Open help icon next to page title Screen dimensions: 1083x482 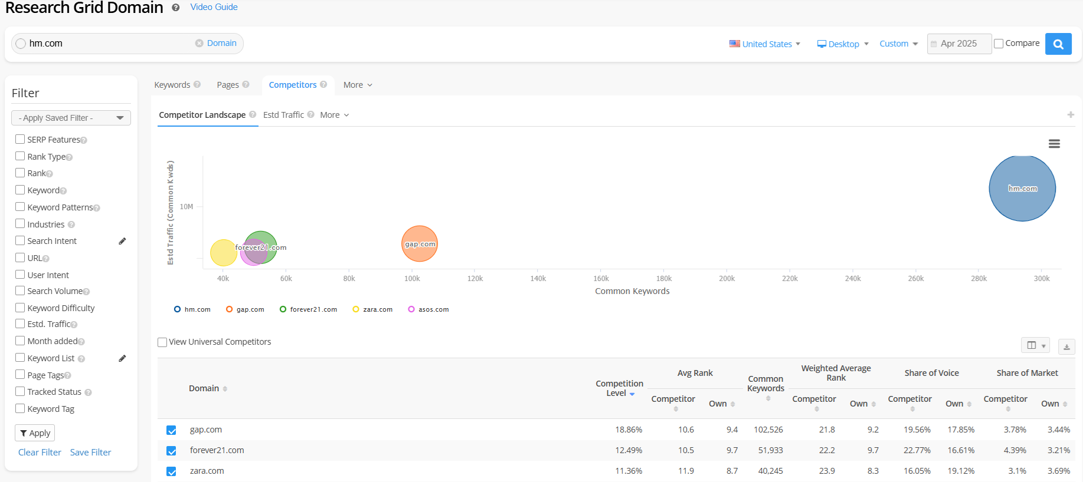coord(175,8)
